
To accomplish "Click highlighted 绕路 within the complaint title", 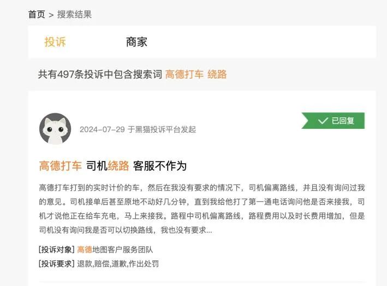I will coord(118,165).
